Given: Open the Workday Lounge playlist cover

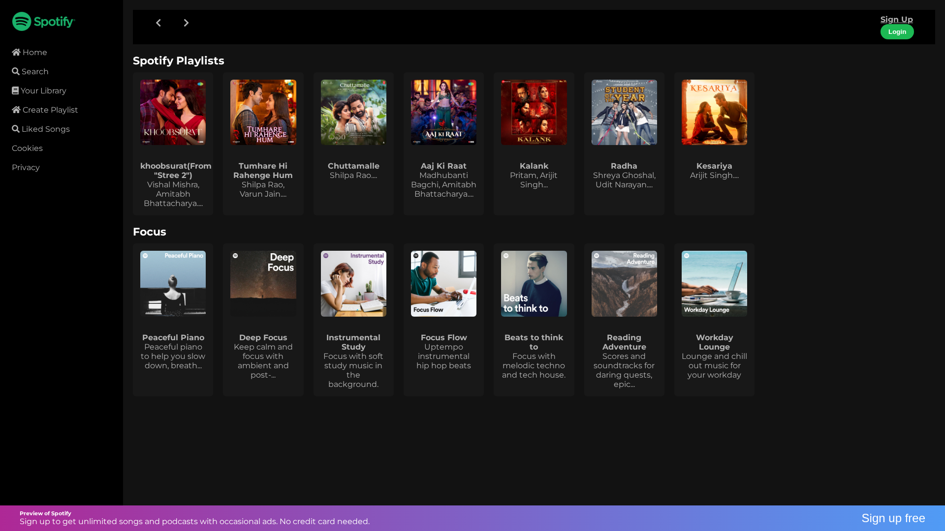Looking at the screenshot, I should point(714,284).
